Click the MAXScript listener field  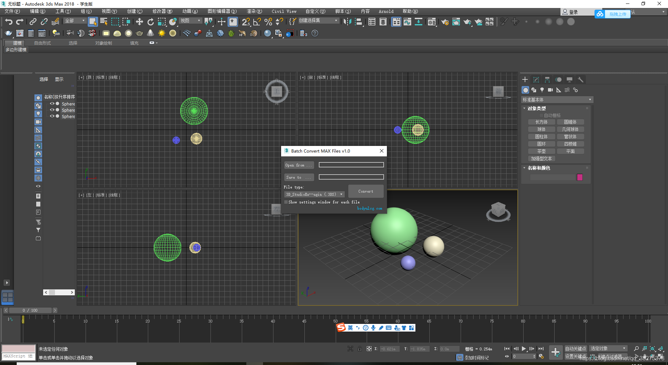(x=18, y=356)
